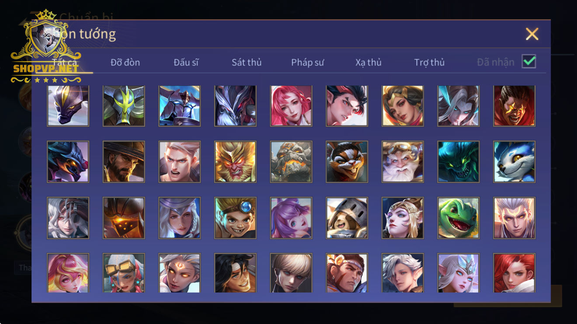Open the Trợ thủ tab
Screen dimensions: 577x324
pyautogui.click(x=429, y=62)
